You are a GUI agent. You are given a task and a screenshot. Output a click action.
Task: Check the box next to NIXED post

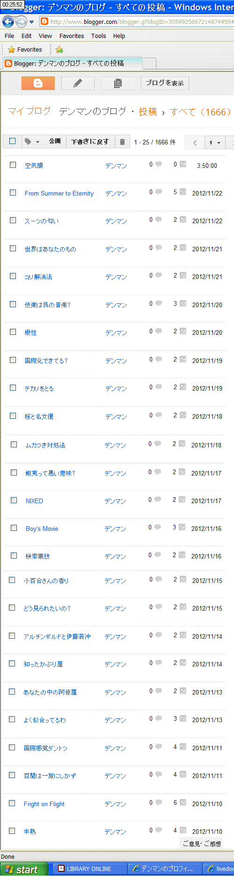point(14,500)
